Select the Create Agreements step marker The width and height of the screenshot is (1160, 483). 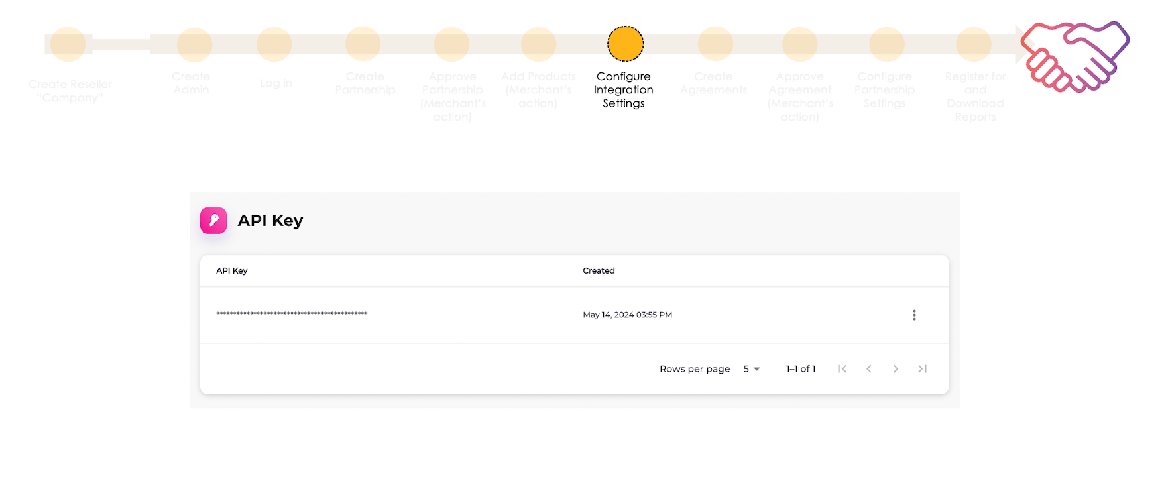point(715,44)
